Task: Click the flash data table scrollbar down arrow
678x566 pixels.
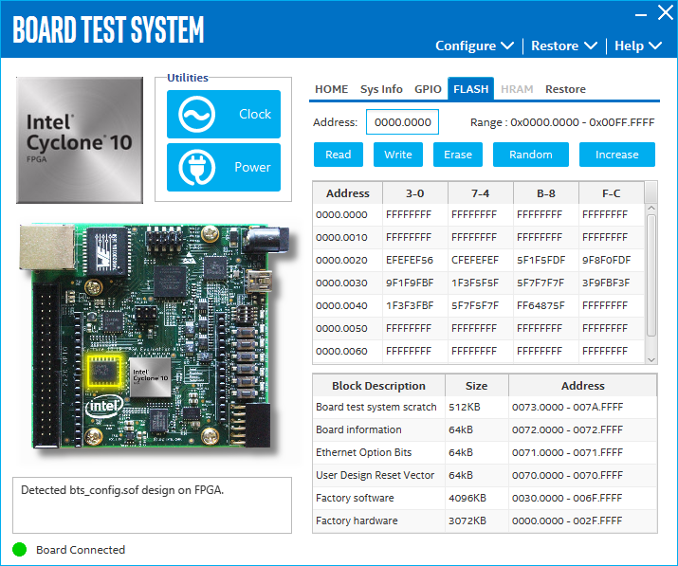Action: 651,359
